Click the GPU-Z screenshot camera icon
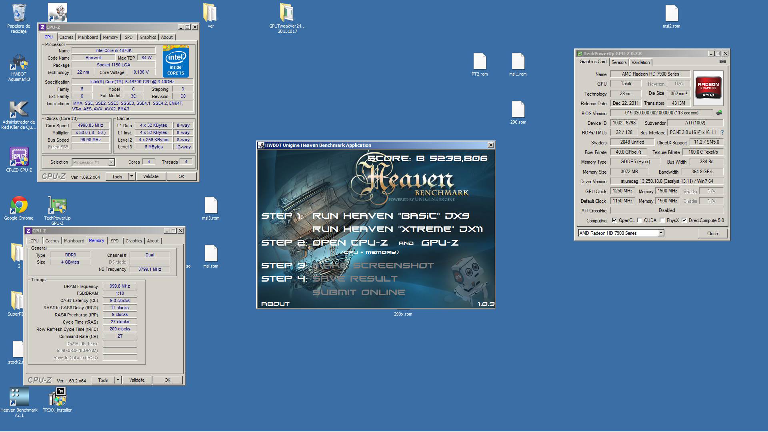The width and height of the screenshot is (768, 432). click(x=723, y=62)
